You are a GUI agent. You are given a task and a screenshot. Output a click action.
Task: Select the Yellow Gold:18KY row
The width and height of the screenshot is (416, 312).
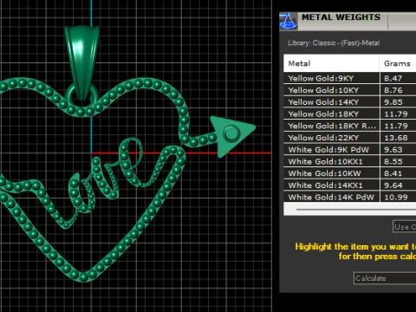coord(350,114)
